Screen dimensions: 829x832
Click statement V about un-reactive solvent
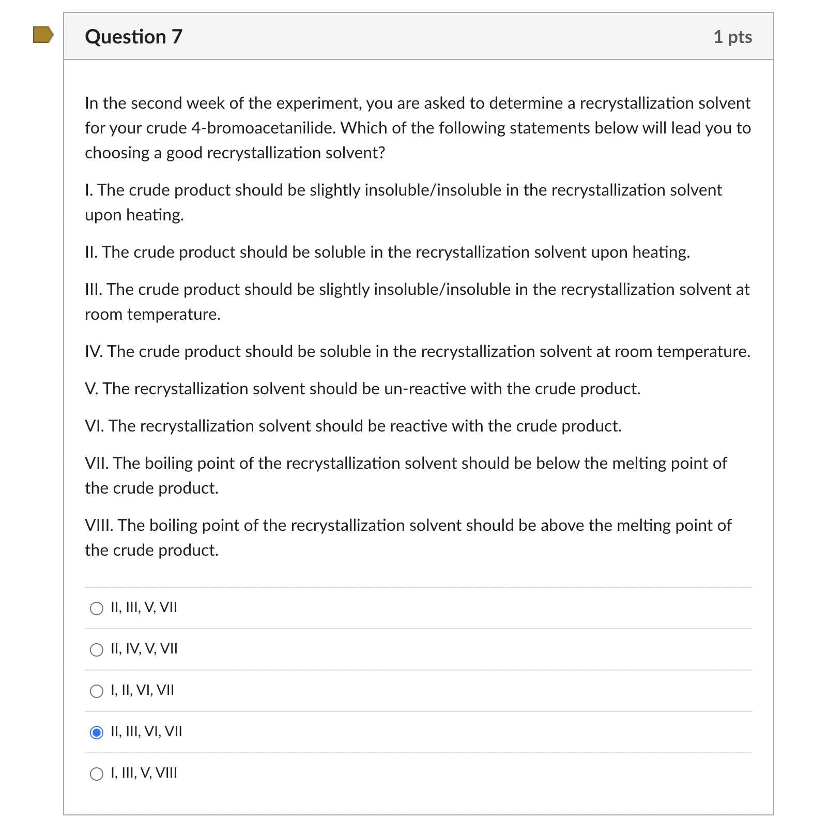pos(362,389)
